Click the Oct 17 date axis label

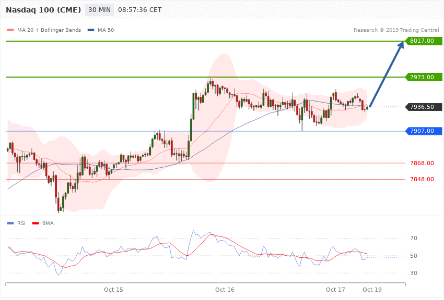click(x=335, y=290)
